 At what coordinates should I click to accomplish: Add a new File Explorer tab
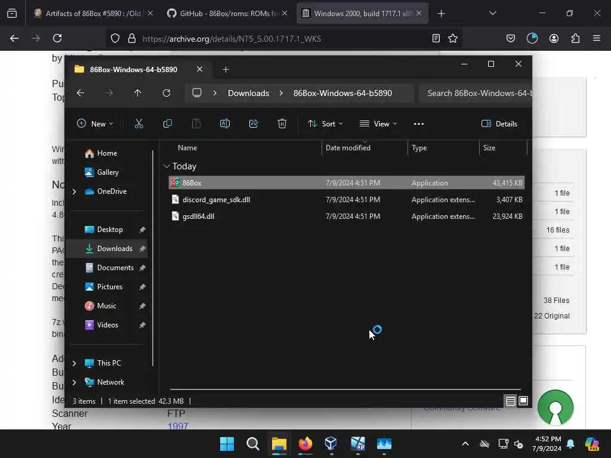(x=226, y=69)
